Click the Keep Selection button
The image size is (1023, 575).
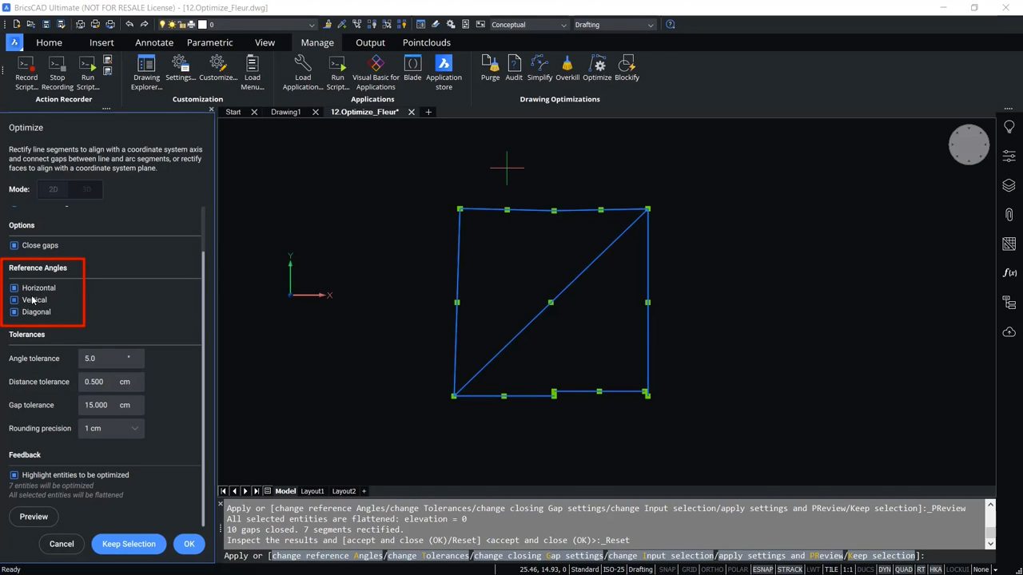[x=129, y=544]
